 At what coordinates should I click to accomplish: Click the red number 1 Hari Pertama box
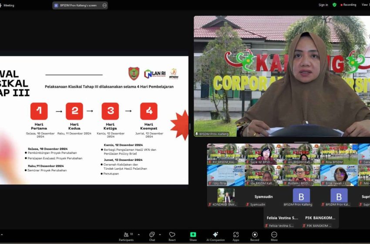(x=39, y=111)
